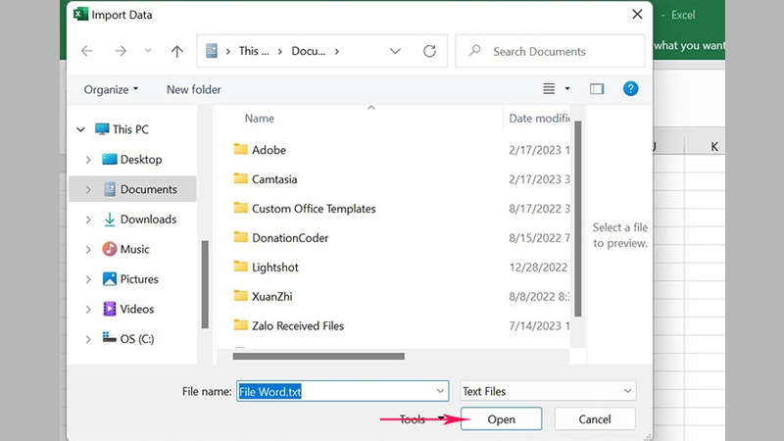Click the Cancel button
Viewport: 784px width, 441px height.
point(595,419)
